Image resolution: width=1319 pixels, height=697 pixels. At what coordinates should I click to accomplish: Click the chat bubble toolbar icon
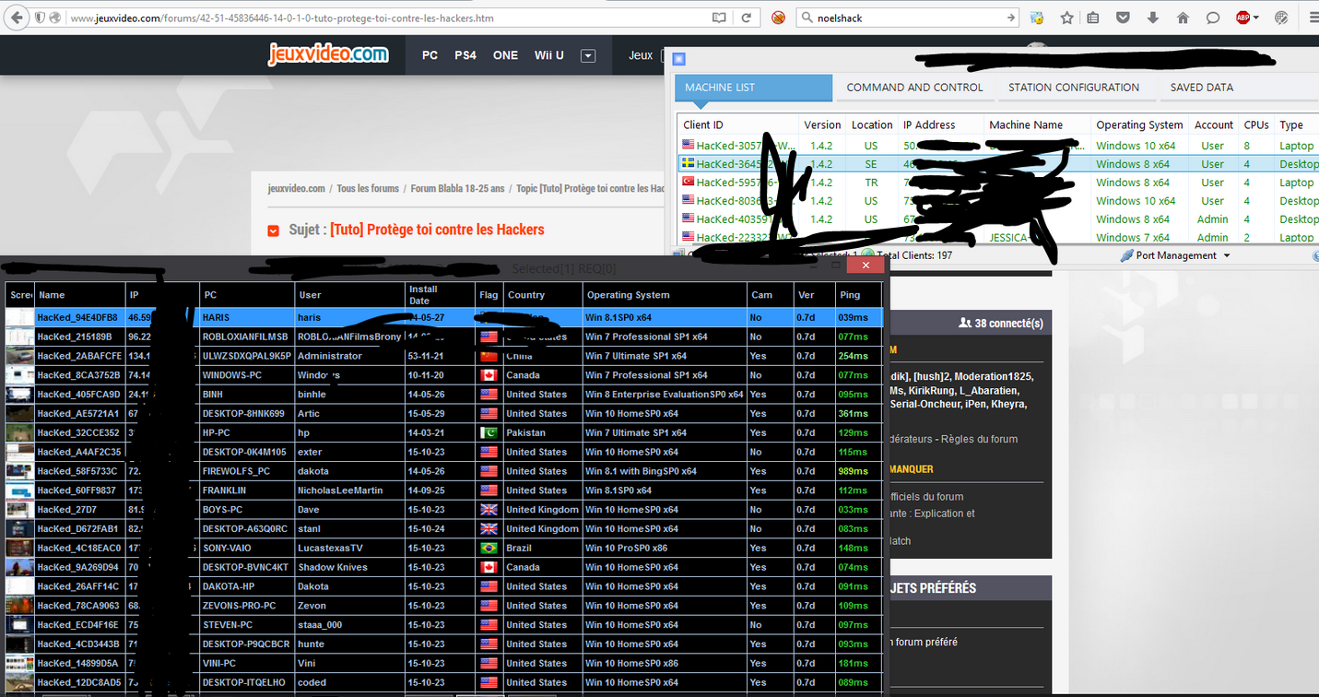(1213, 18)
